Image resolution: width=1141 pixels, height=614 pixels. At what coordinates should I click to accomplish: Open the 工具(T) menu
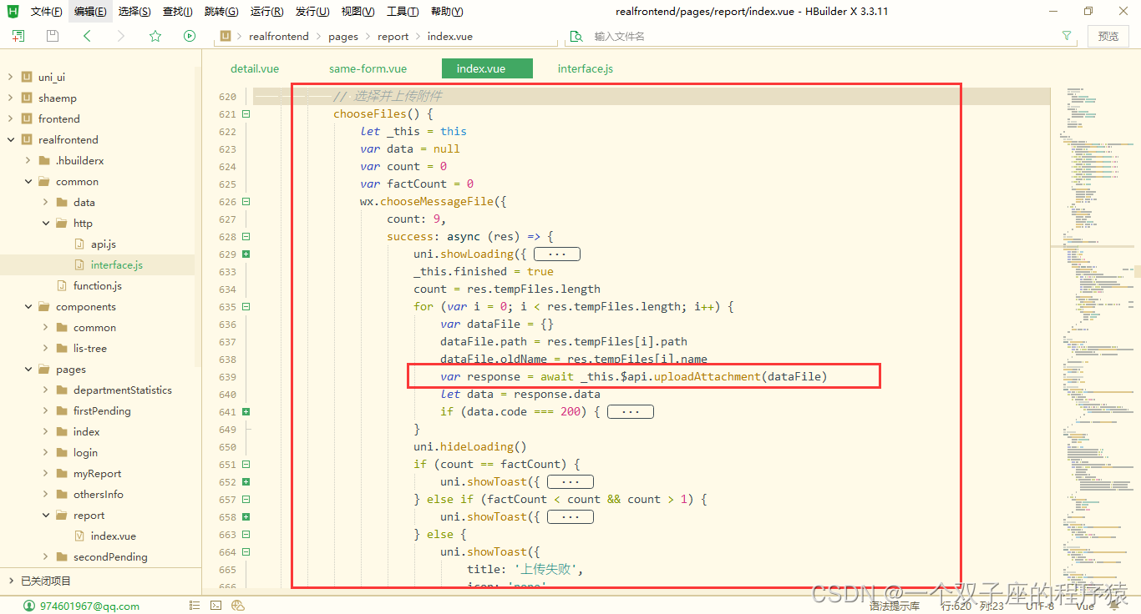(x=403, y=12)
